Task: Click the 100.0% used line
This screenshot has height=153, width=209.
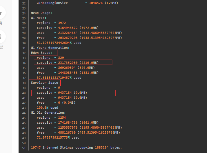Action: pos(47,108)
